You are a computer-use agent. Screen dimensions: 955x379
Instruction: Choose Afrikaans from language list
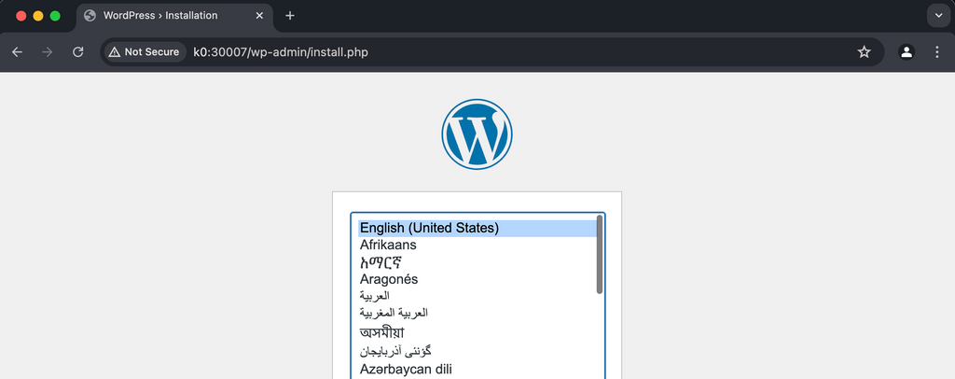388,245
